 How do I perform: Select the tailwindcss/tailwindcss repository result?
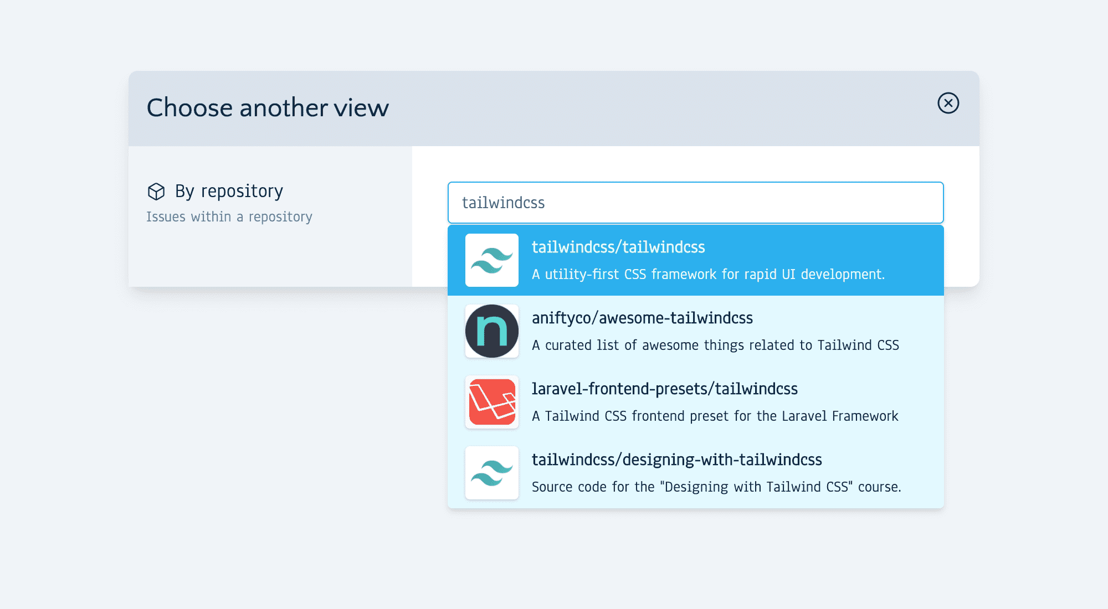618,247
